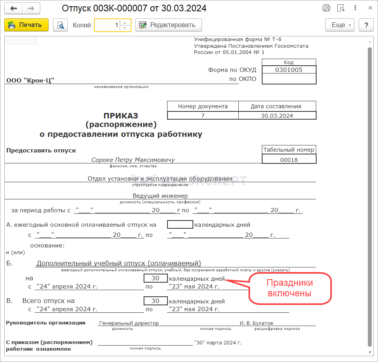Click the vertical scrollbar of the document

tap(370, 195)
